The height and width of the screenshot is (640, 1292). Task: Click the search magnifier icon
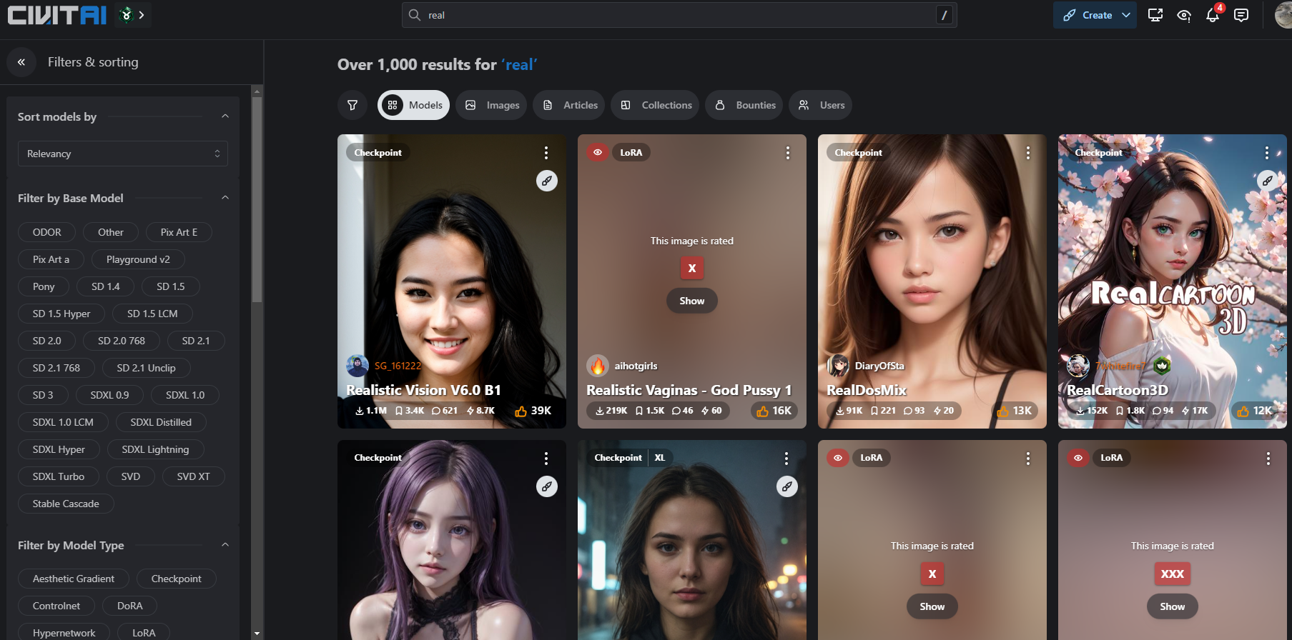[x=415, y=15]
